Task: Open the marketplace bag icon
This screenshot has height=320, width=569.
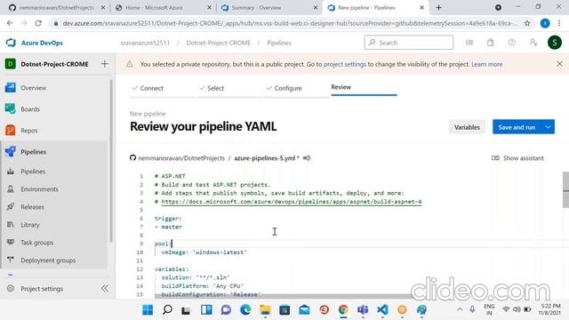Action: click(x=490, y=43)
